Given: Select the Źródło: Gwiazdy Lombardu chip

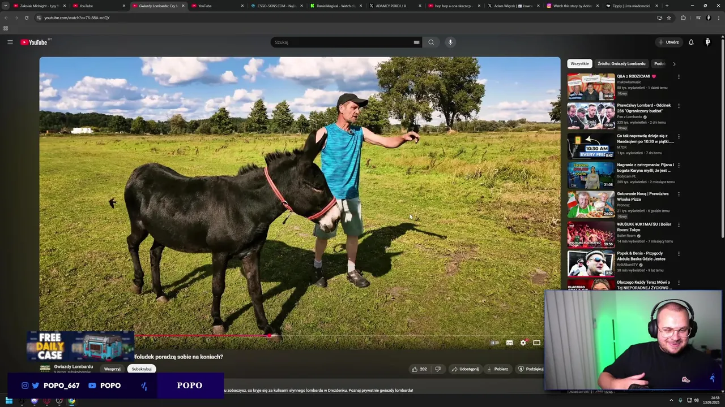Looking at the screenshot, I should [x=621, y=64].
